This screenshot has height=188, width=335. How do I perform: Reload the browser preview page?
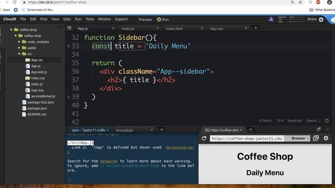[x=204, y=138]
